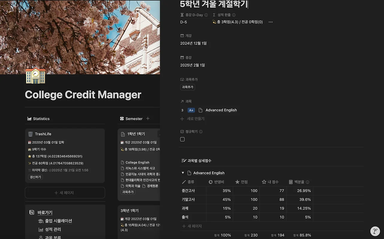Image resolution: width=384 pixels, height=239 pixels.
Task: Open the three-dots more properties menu
Action: (x=271, y=22)
